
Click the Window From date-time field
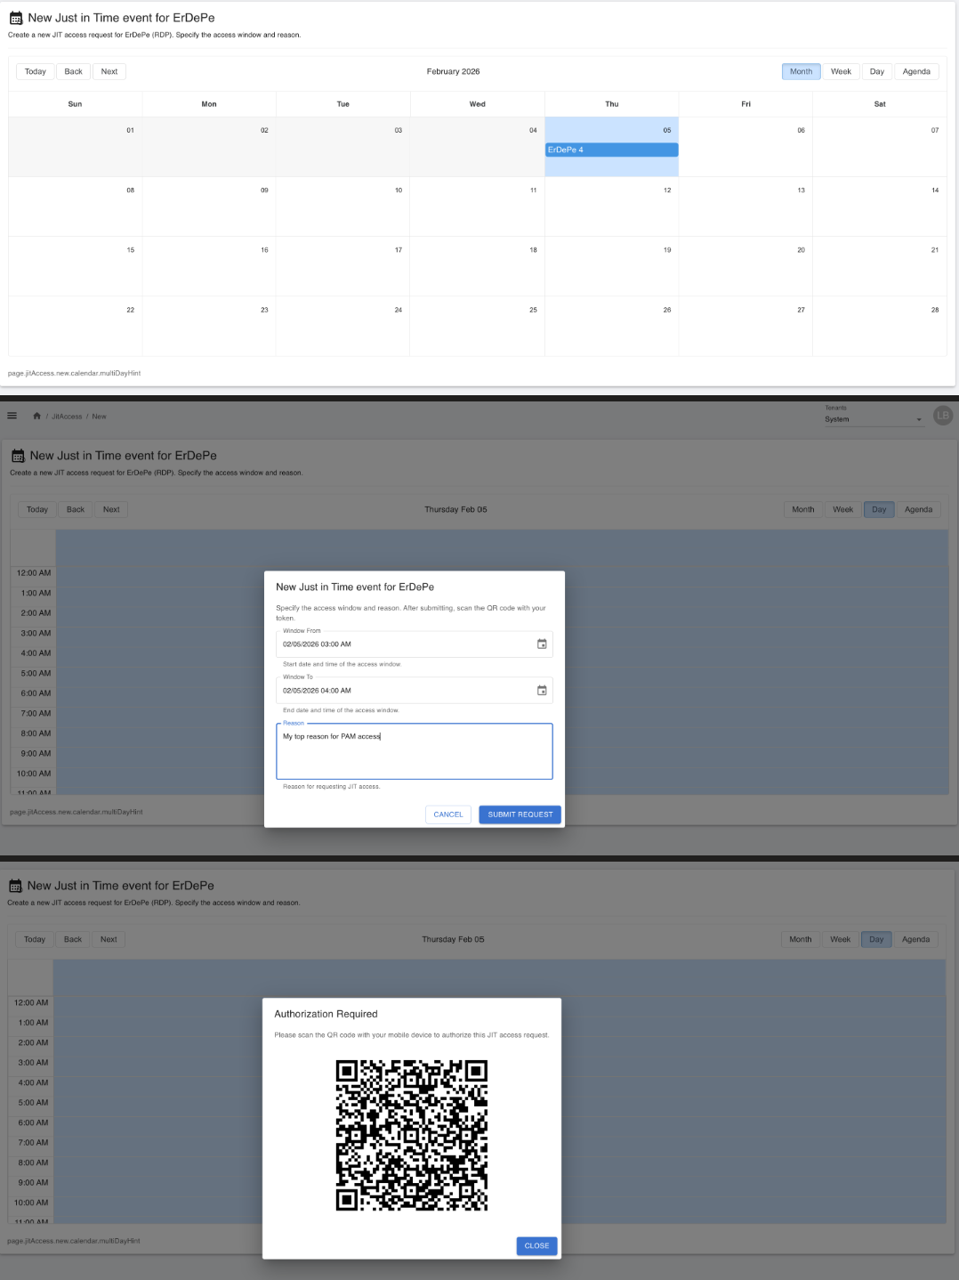[405, 644]
